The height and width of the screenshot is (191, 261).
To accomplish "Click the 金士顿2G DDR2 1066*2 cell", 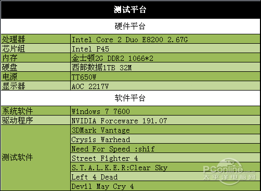I will click(x=165, y=58).
